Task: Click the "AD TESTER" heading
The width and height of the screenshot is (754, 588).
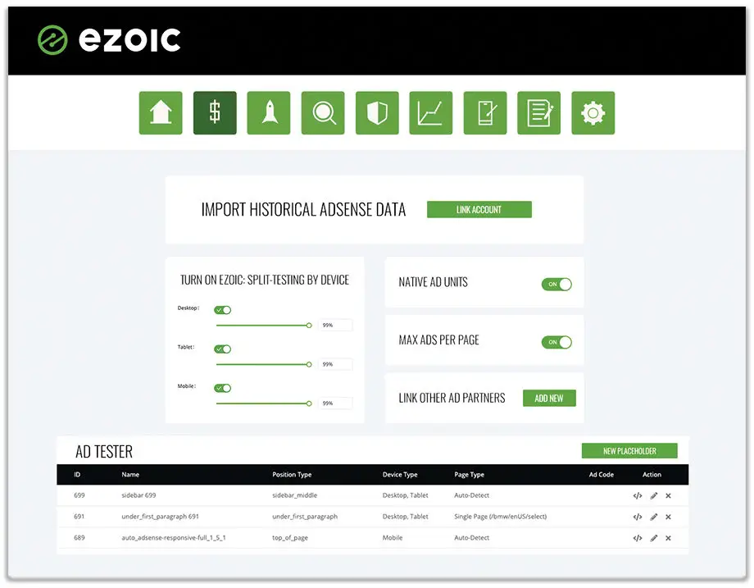Action: pos(104,451)
